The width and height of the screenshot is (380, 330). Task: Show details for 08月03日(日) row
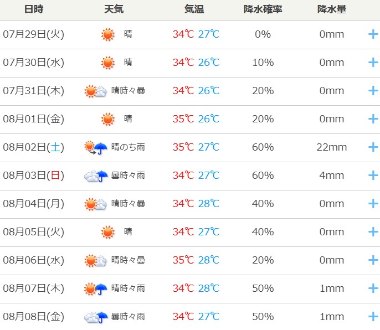coord(373,176)
